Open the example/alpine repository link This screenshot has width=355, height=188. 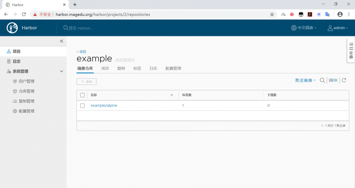(x=104, y=105)
